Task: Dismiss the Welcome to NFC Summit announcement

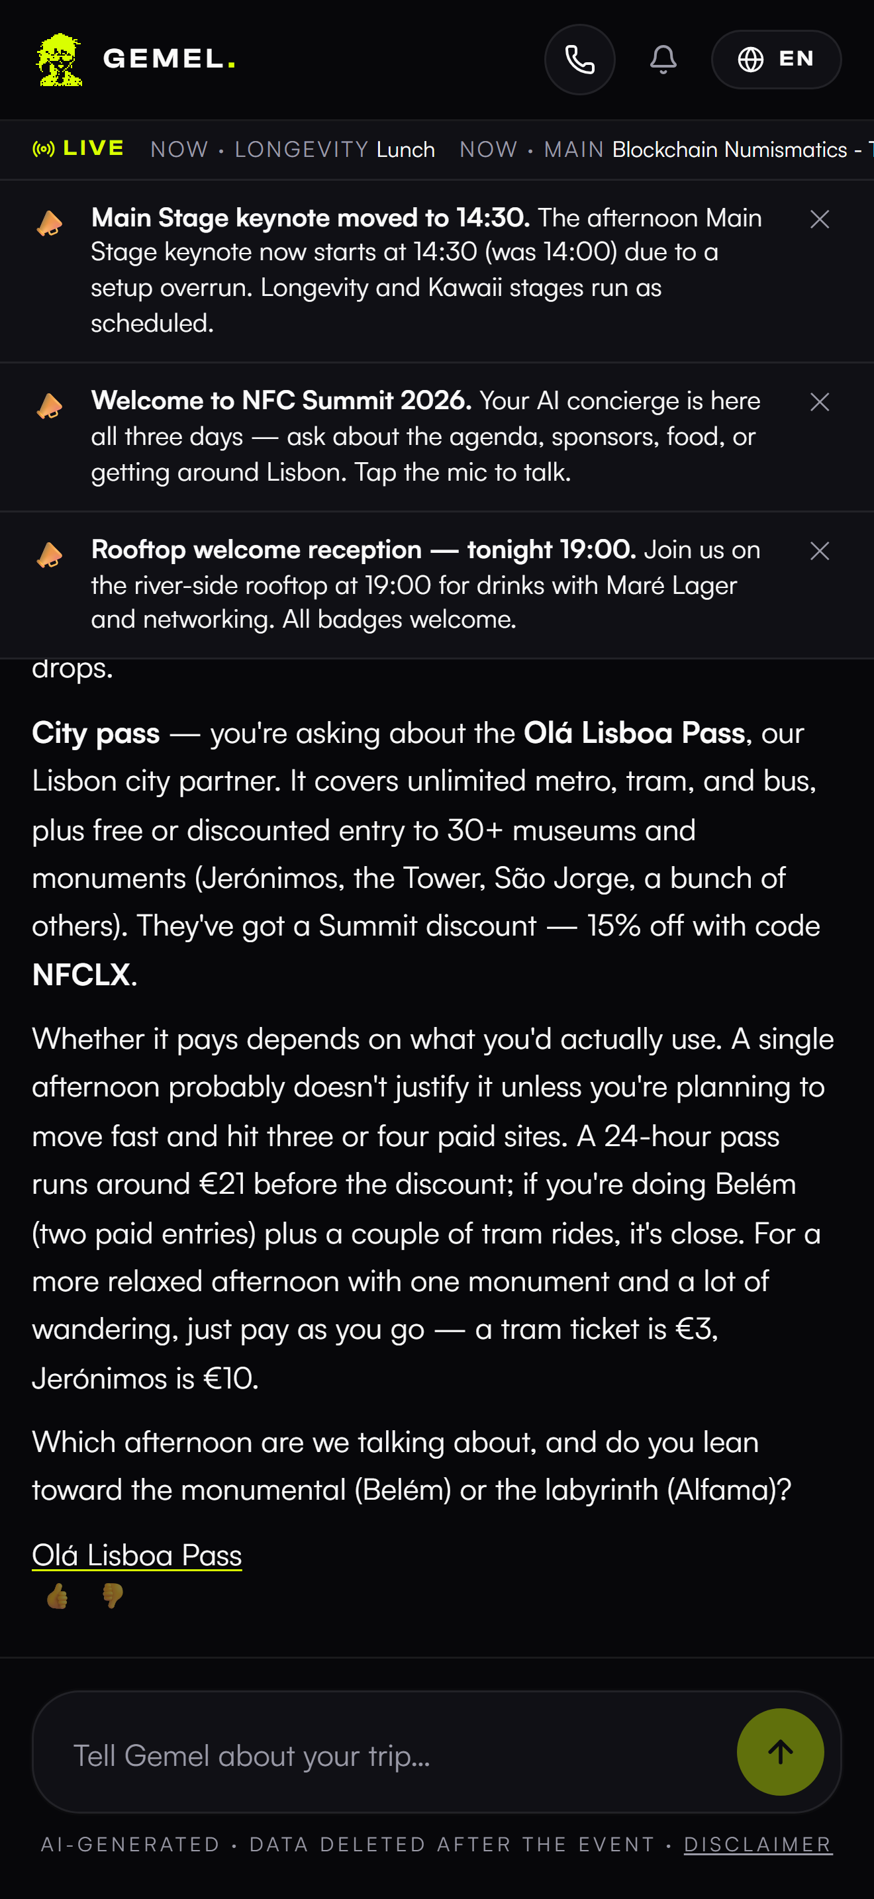Action: 820,402
